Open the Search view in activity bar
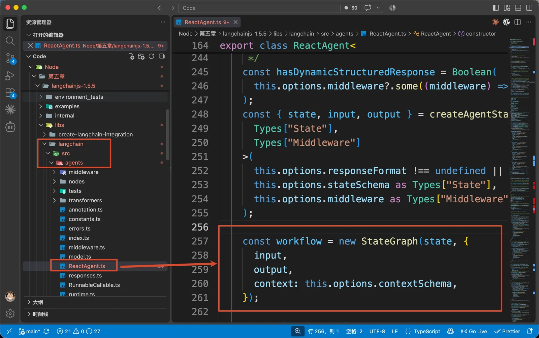 point(10,41)
